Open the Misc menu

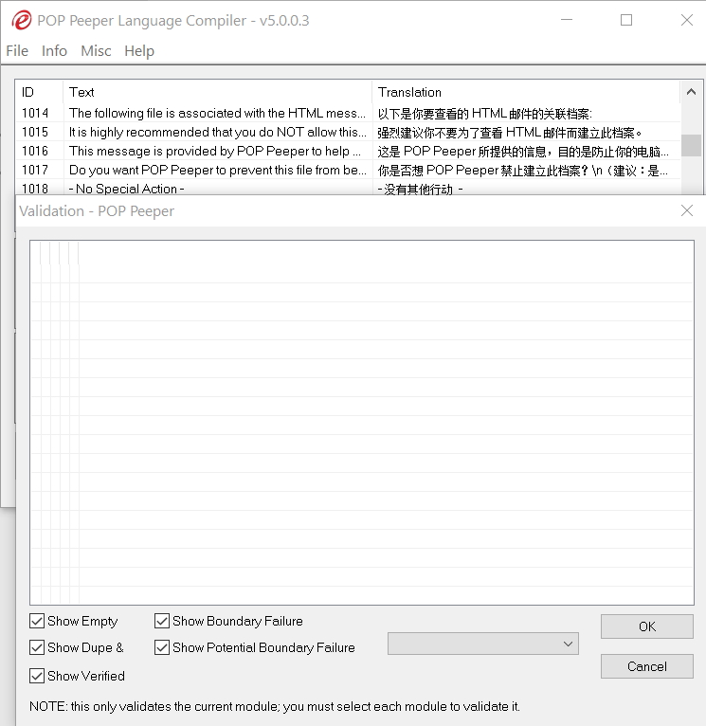pyautogui.click(x=96, y=50)
